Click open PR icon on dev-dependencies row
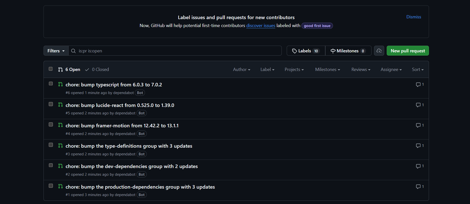470x204 pixels. point(60,165)
